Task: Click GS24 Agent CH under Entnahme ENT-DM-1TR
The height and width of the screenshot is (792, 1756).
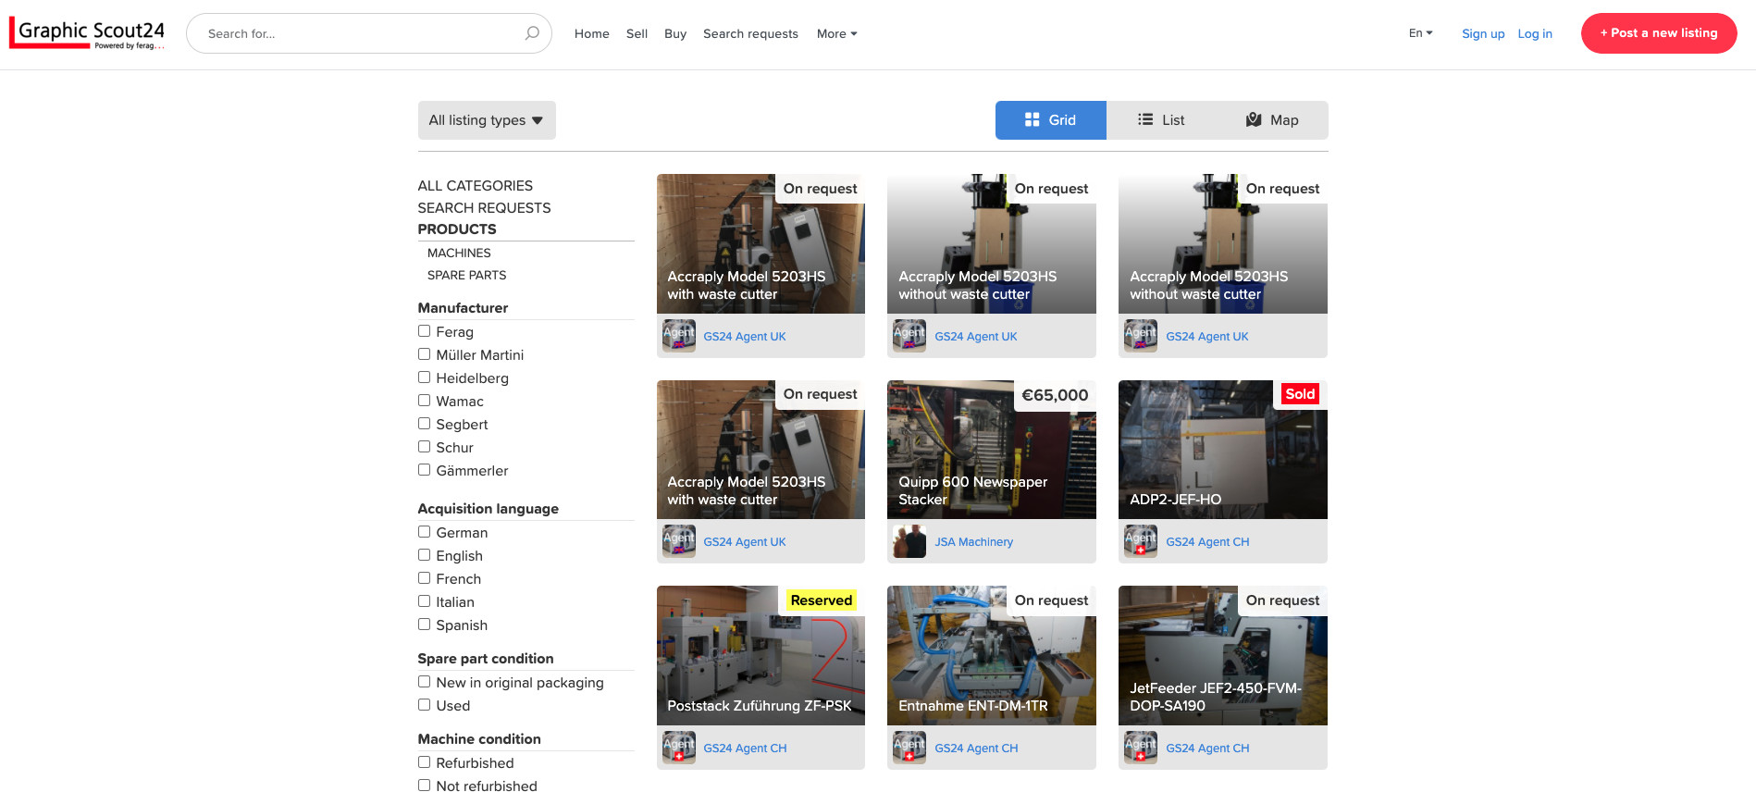Action: click(x=976, y=749)
